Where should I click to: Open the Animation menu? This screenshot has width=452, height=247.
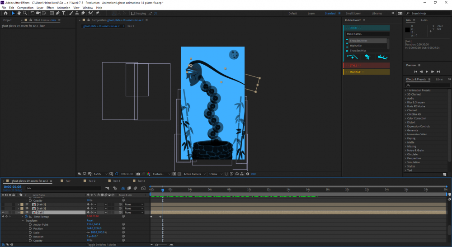coord(63,8)
